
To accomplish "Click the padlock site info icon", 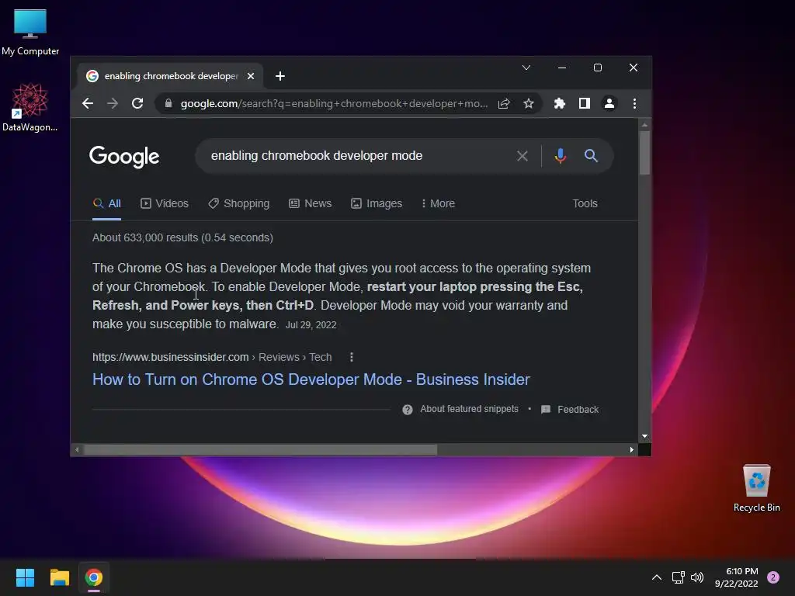I will pyautogui.click(x=168, y=103).
